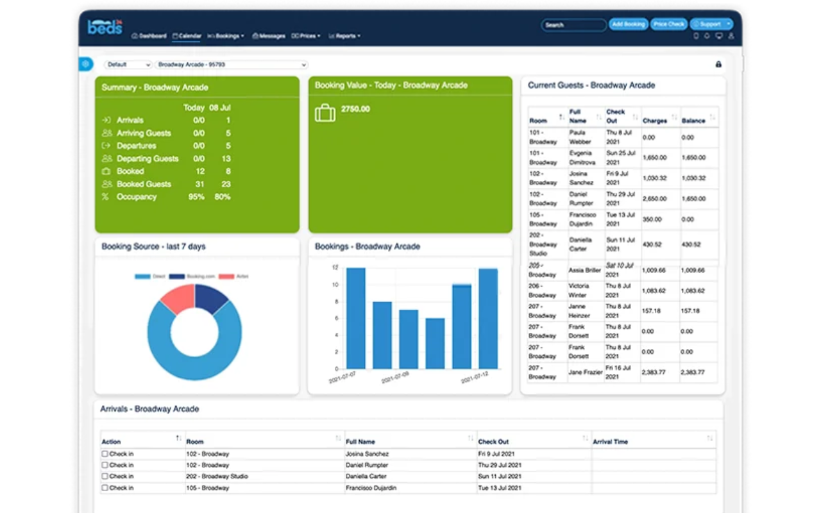The width and height of the screenshot is (821, 513).
Task: Sort Current Guests by Balance
Action: coord(713,117)
